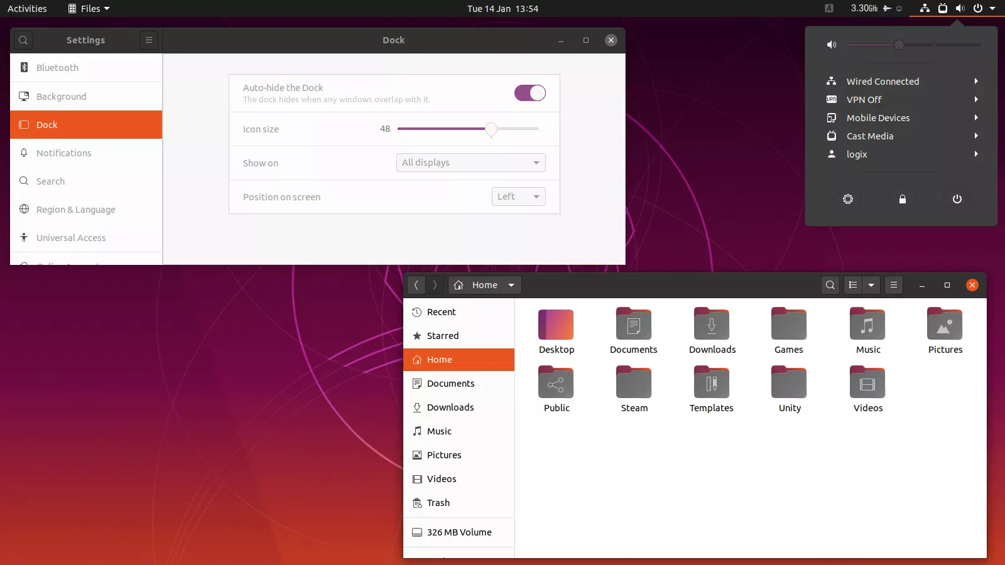
Task: Expand Mobile Devices submenu
Action: click(902, 117)
